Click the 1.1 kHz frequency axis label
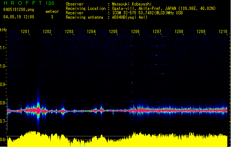 [3, 48]
